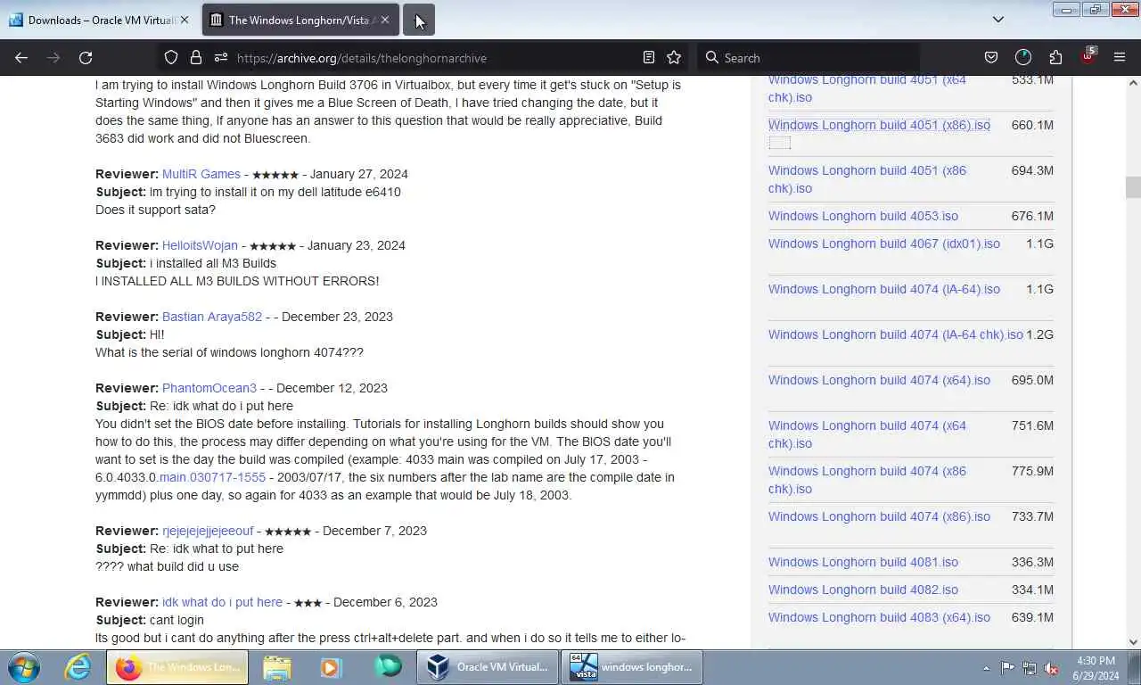Download Longhorn build 4074 (IA-64 chk).iso
The width and height of the screenshot is (1141, 685).
pos(896,334)
